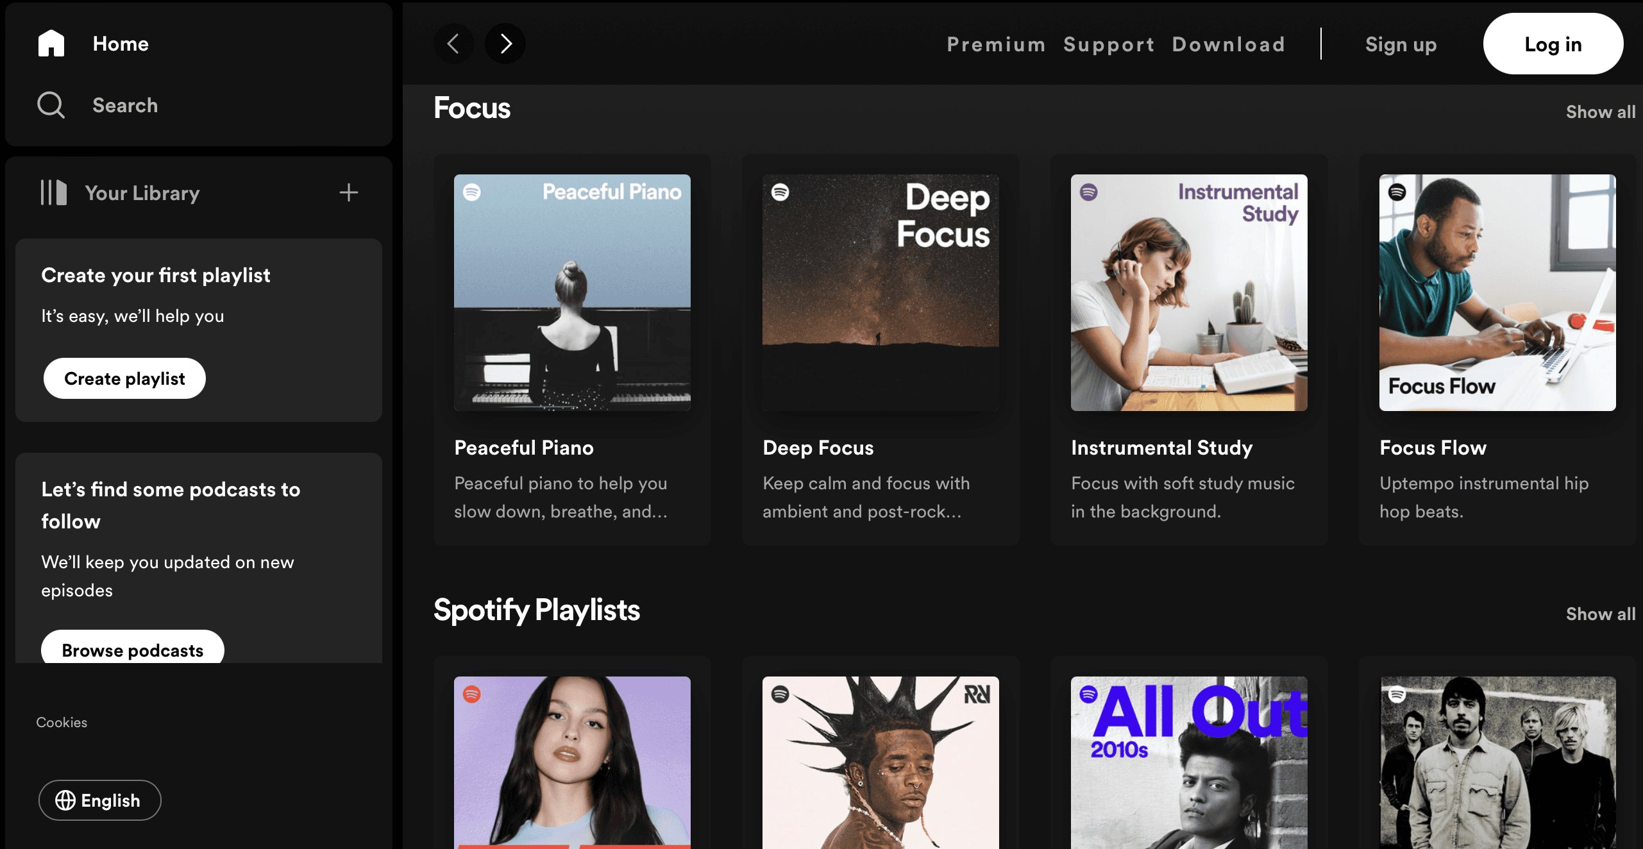Click the Search magnifier icon

coord(51,105)
